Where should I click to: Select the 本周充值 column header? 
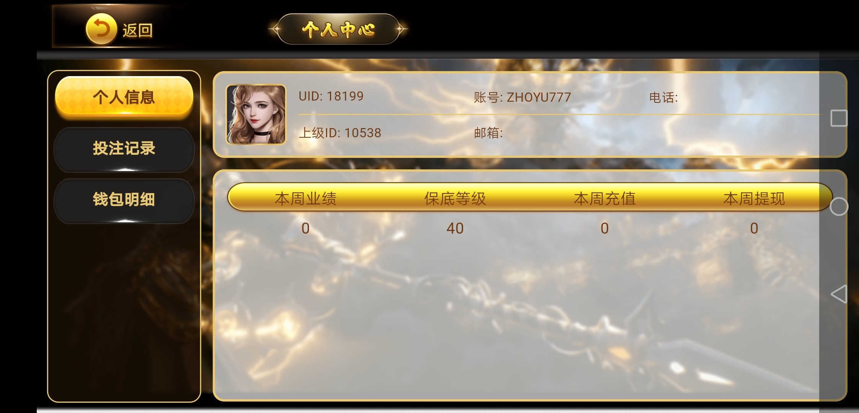[604, 199]
